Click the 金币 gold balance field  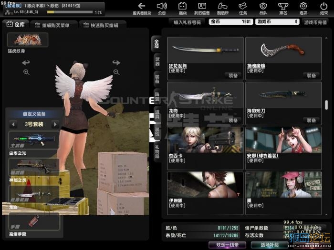pos(231,22)
